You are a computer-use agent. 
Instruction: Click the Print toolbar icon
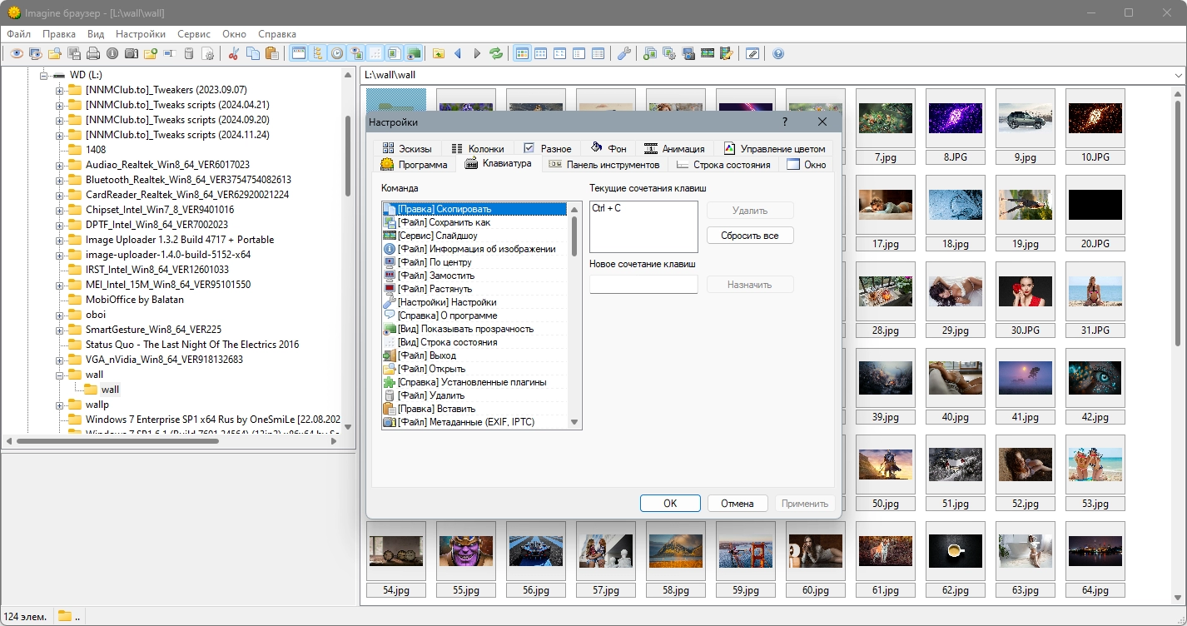point(93,54)
